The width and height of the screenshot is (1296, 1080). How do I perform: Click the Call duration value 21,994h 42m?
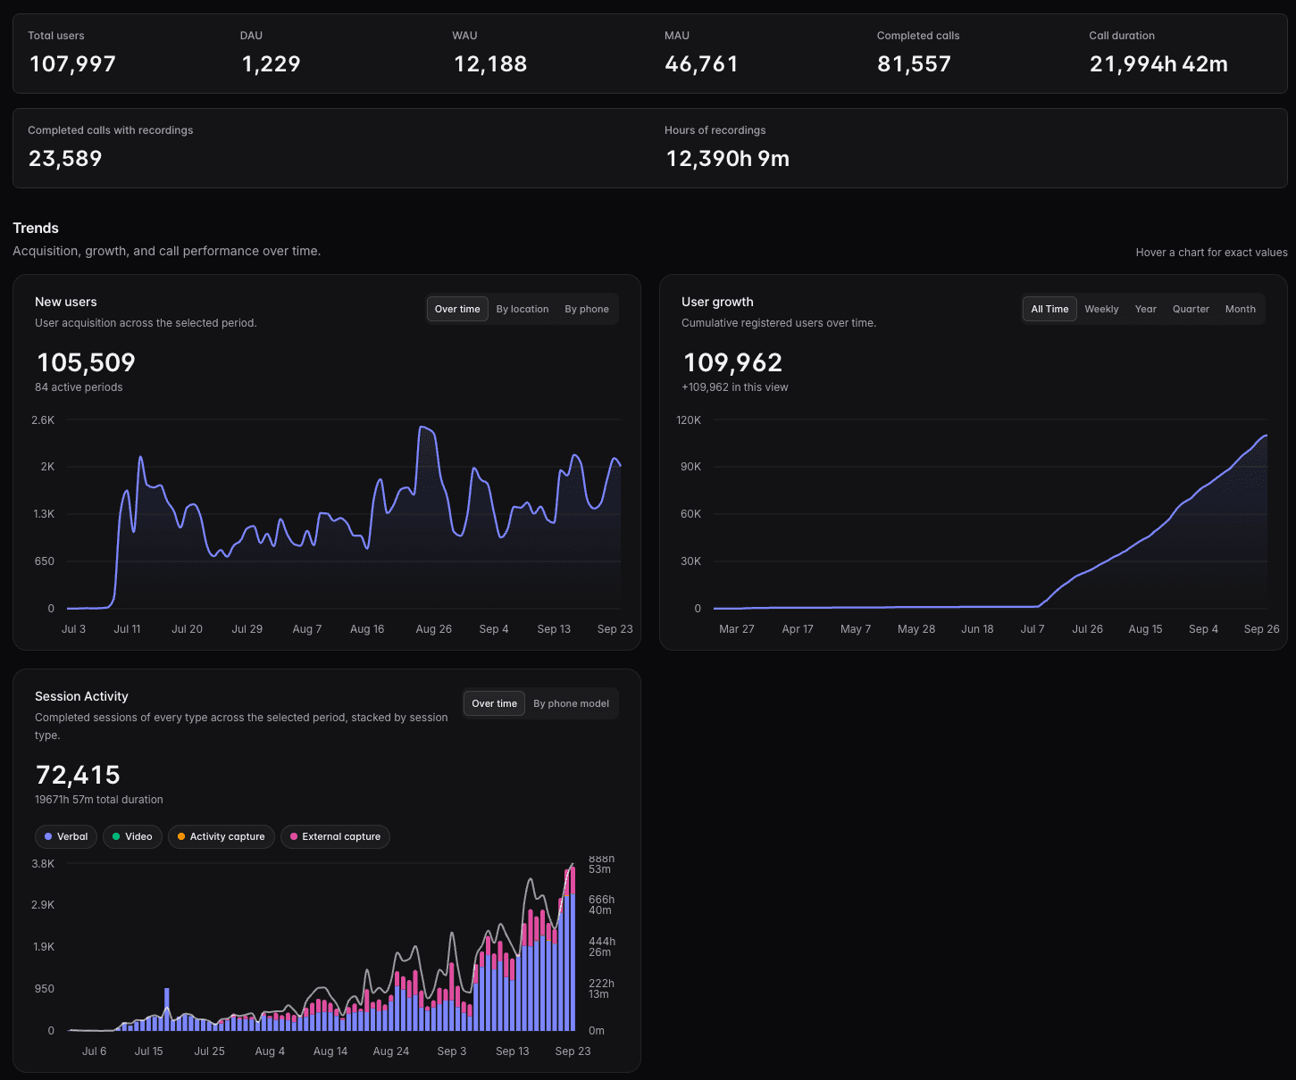click(1158, 64)
